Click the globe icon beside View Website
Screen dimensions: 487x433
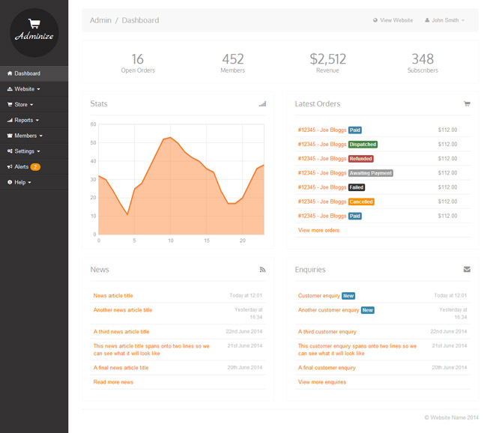click(375, 20)
